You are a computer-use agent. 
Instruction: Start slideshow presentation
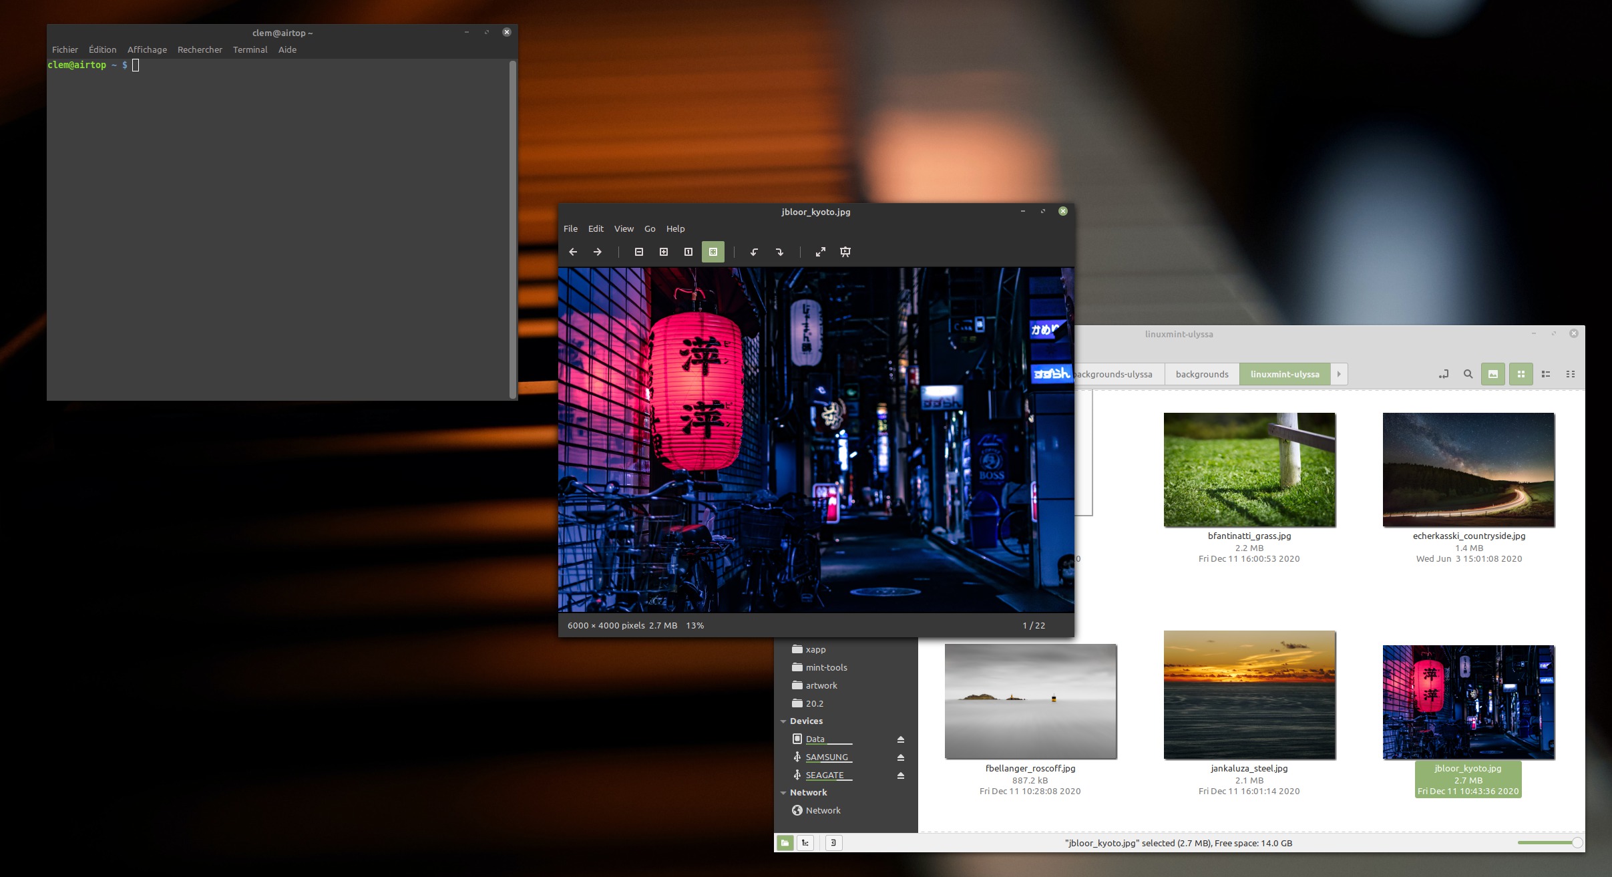click(x=845, y=252)
